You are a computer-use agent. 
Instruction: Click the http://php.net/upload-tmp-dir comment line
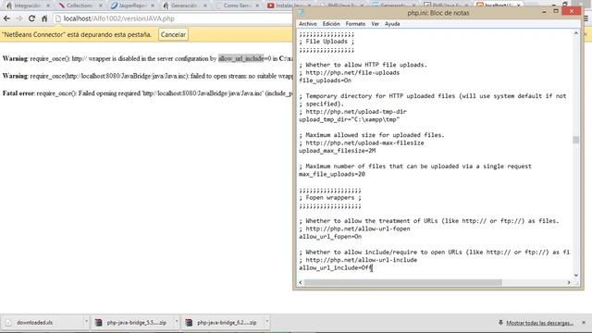click(352, 112)
